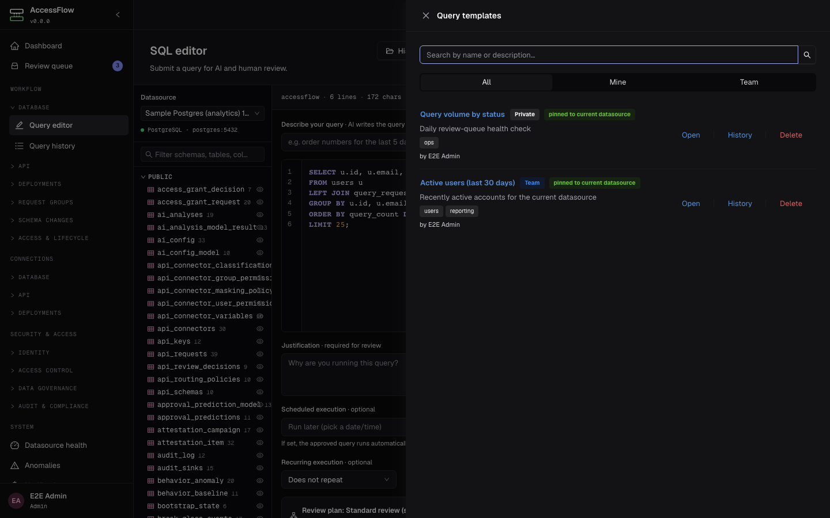Screen dimensions: 830x518
Task: Toggle visibility eye for api_keys table
Action: point(260,341)
